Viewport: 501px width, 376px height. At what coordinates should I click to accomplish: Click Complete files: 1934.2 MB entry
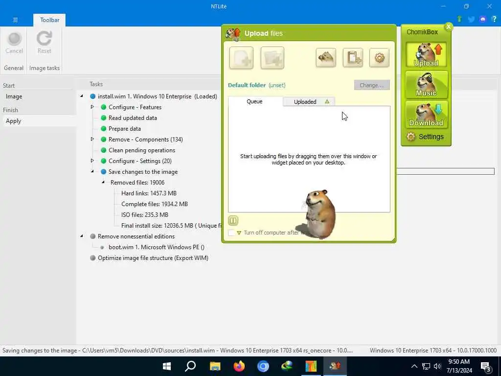pyautogui.click(x=155, y=204)
